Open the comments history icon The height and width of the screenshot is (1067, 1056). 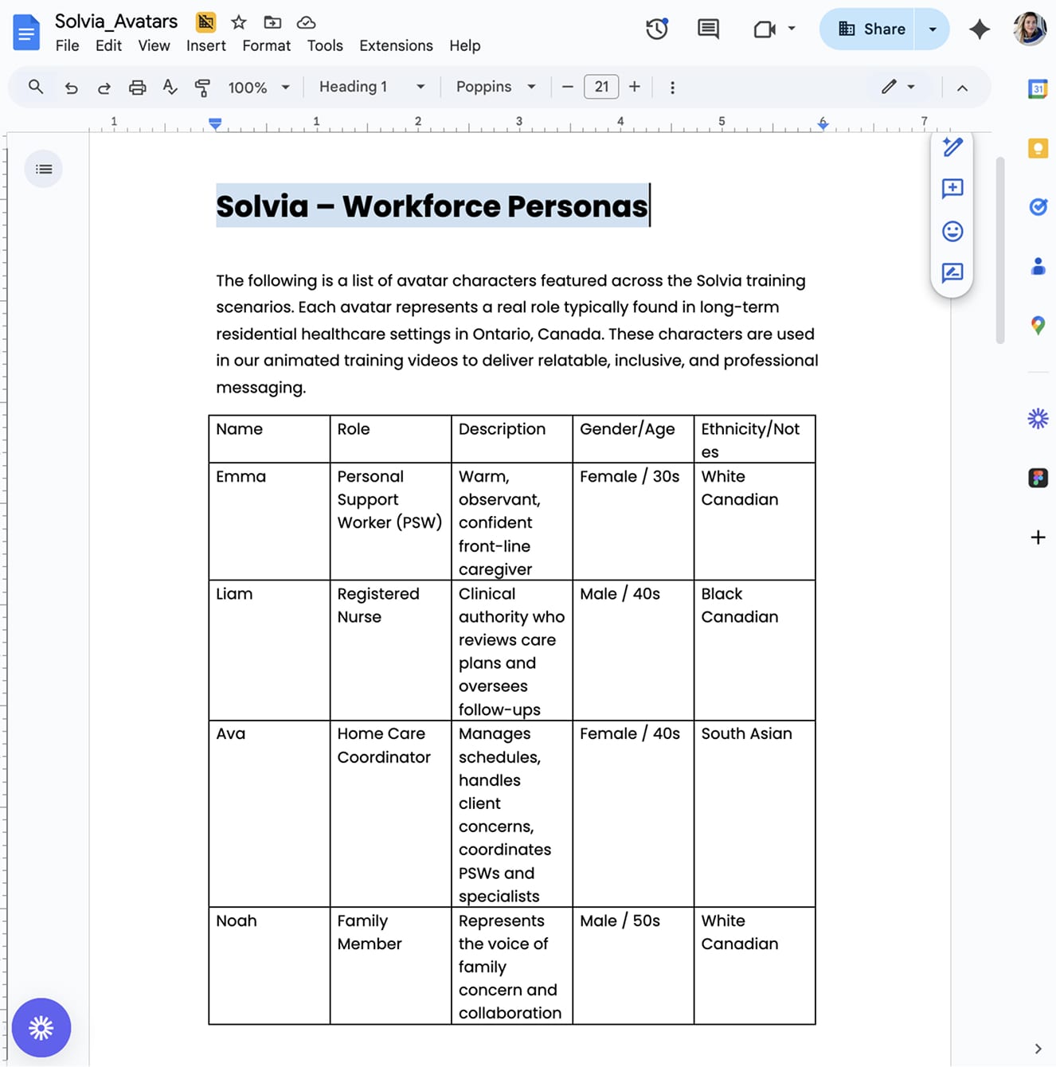[x=708, y=29]
